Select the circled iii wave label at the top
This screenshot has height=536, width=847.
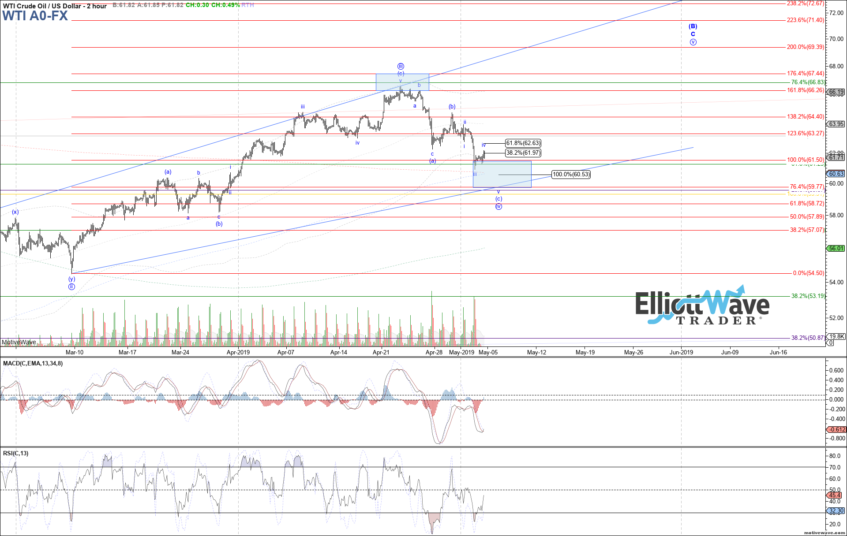[x=401, y=66]
